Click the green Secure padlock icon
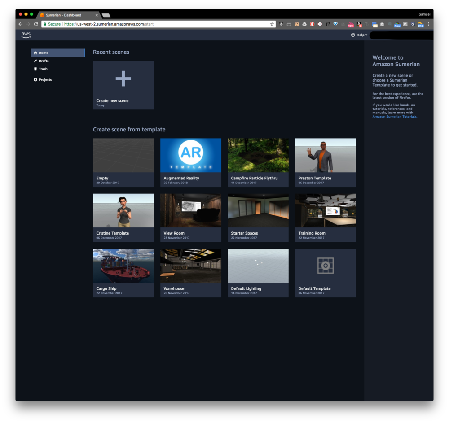 [45, 24]
